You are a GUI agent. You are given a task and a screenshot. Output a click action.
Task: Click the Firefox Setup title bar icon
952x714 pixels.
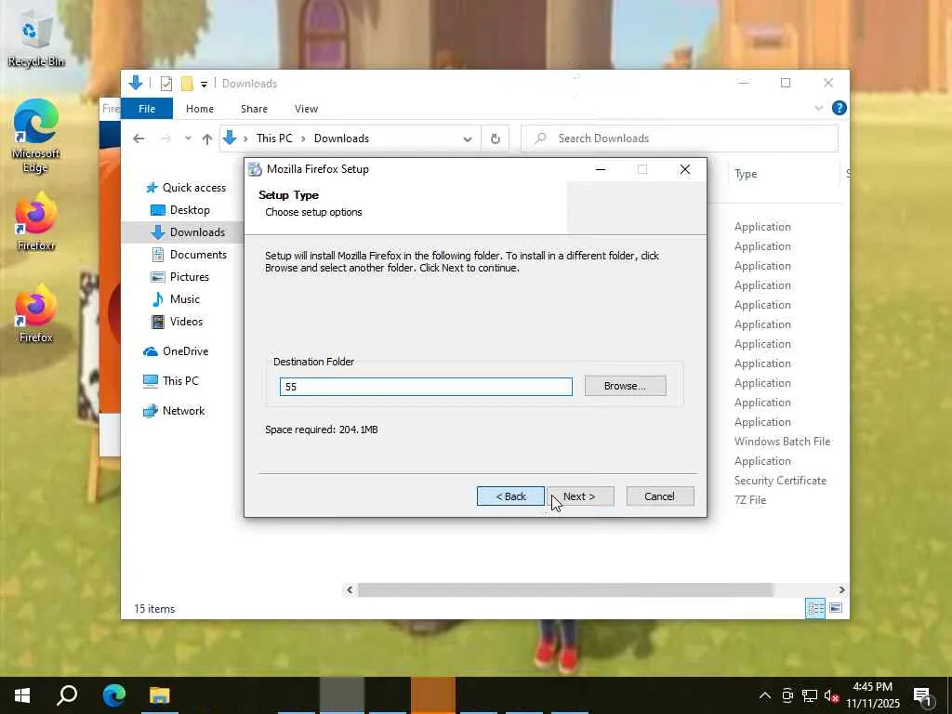pos(255,169)
